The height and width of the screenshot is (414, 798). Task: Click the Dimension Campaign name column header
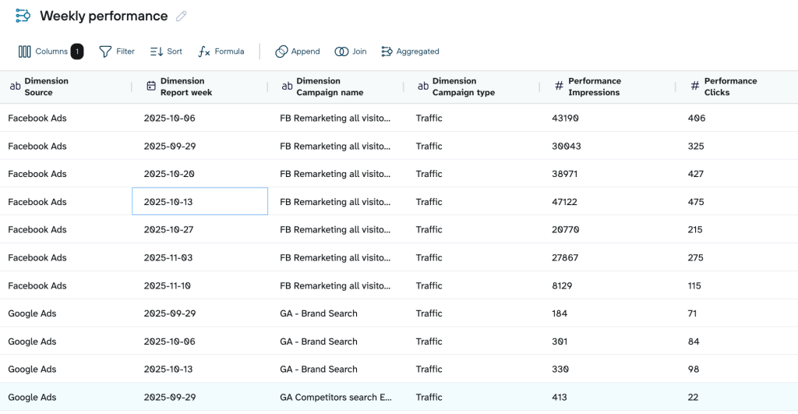329,87
